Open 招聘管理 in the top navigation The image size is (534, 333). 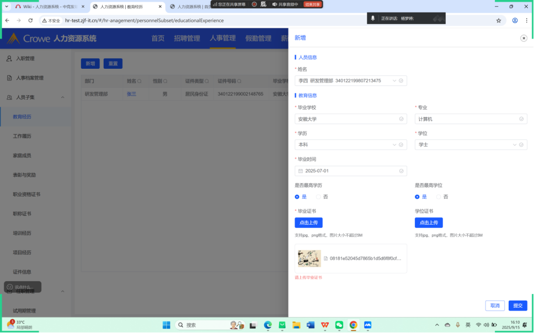[x=187, y=39]
